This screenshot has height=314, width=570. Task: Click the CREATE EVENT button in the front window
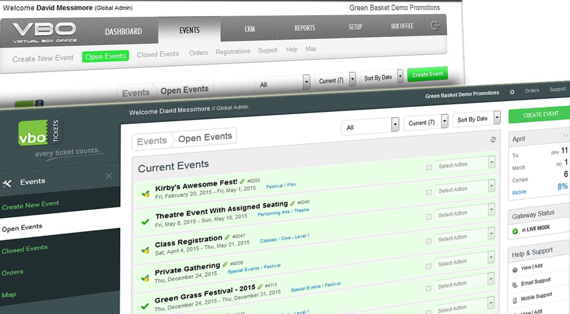pos(541,114)
